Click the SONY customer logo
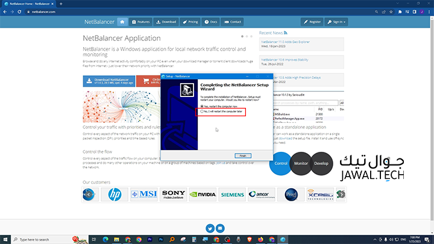 (173, 195)
